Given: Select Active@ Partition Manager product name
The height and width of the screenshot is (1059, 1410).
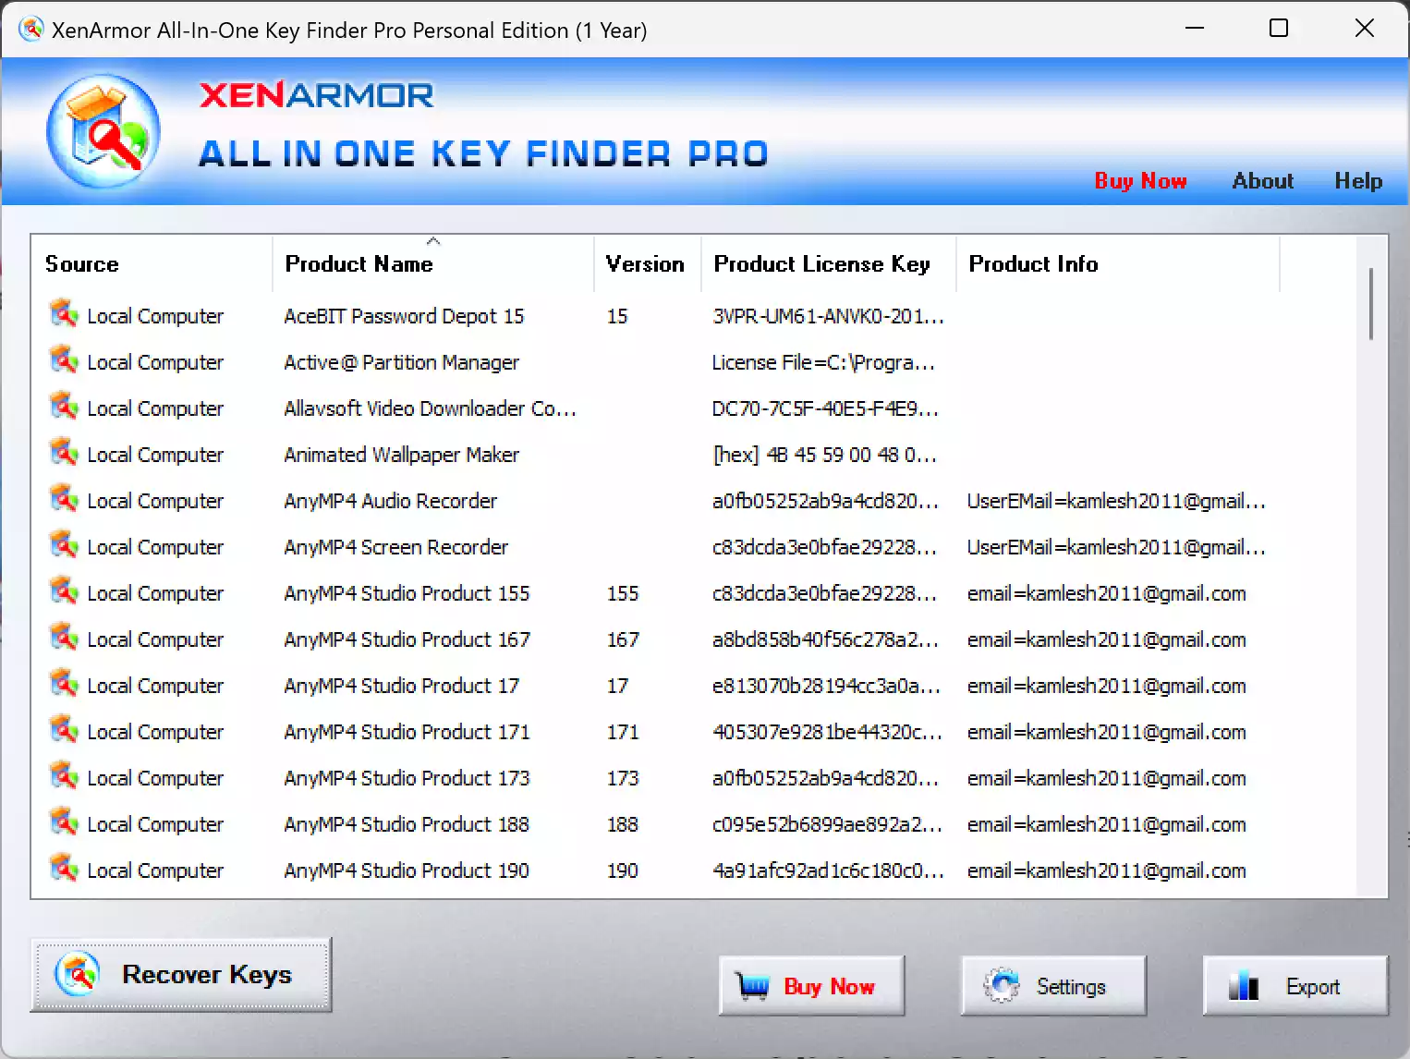Looking at the screenshot, I should tap(401, 362).
